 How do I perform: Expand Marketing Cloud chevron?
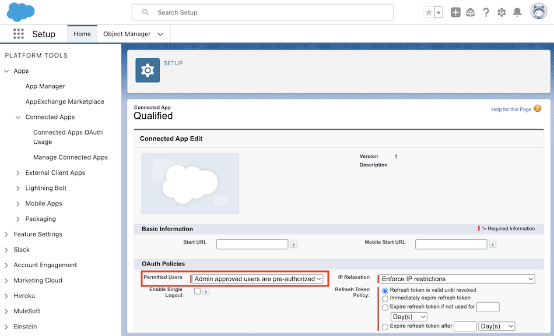coord(6,281)
